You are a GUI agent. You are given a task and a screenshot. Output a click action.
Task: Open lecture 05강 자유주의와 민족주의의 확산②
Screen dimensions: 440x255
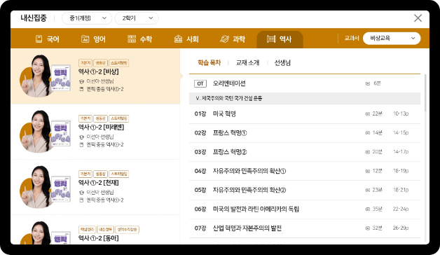tap(305, 190)
